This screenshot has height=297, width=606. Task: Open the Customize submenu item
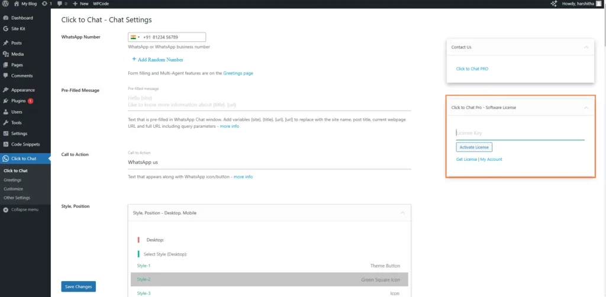click(14, 189)
